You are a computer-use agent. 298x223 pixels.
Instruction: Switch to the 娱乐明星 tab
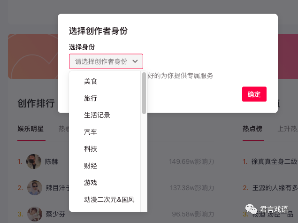point(31,128)
